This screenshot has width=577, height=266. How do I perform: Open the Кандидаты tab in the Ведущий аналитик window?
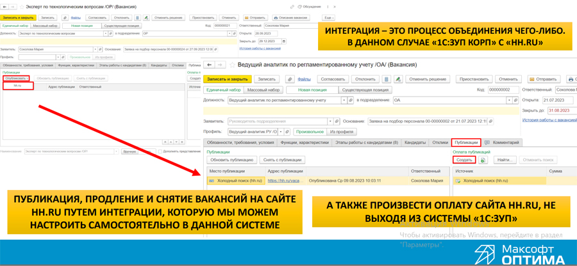(415, 143)
